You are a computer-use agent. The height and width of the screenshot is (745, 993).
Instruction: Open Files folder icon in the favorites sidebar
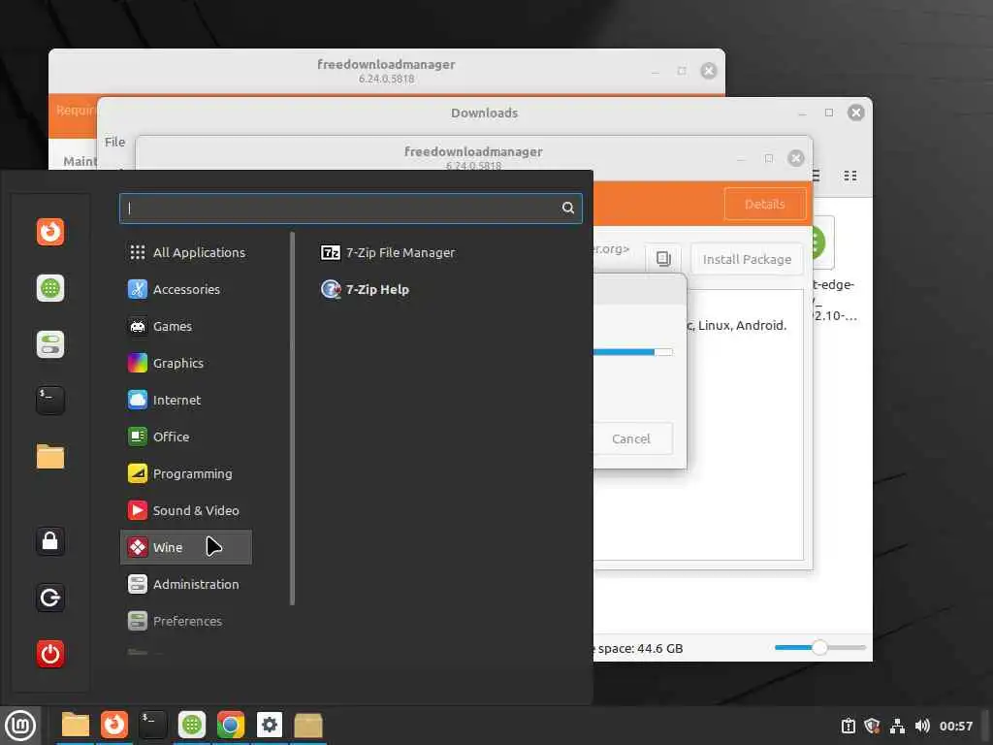pyautogui.click(x=50, y=457)
